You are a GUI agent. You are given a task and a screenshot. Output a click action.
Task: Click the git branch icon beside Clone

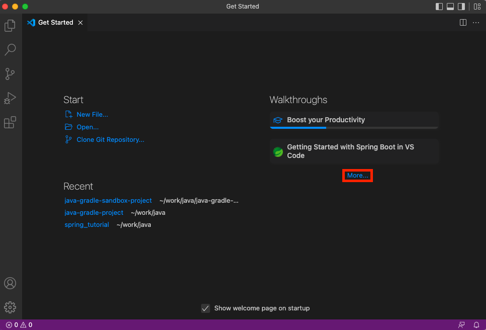(x=68, y=139)
